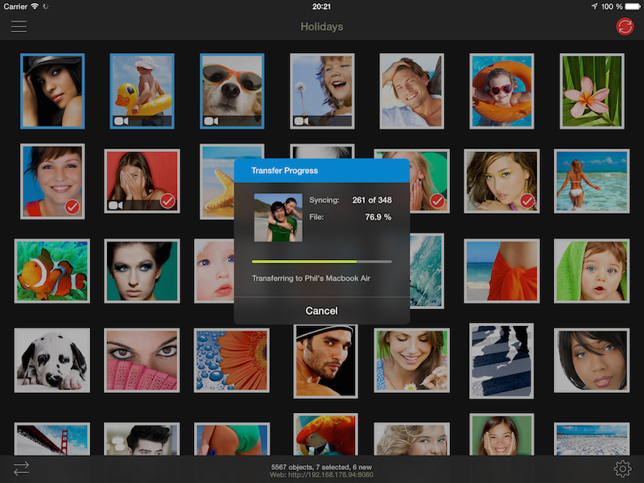
Task: Select the woman holding daisy photo
Action: (x=411, y=360)
